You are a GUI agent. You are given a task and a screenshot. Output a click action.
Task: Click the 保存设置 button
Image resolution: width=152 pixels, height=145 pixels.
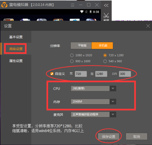(109, 136)
